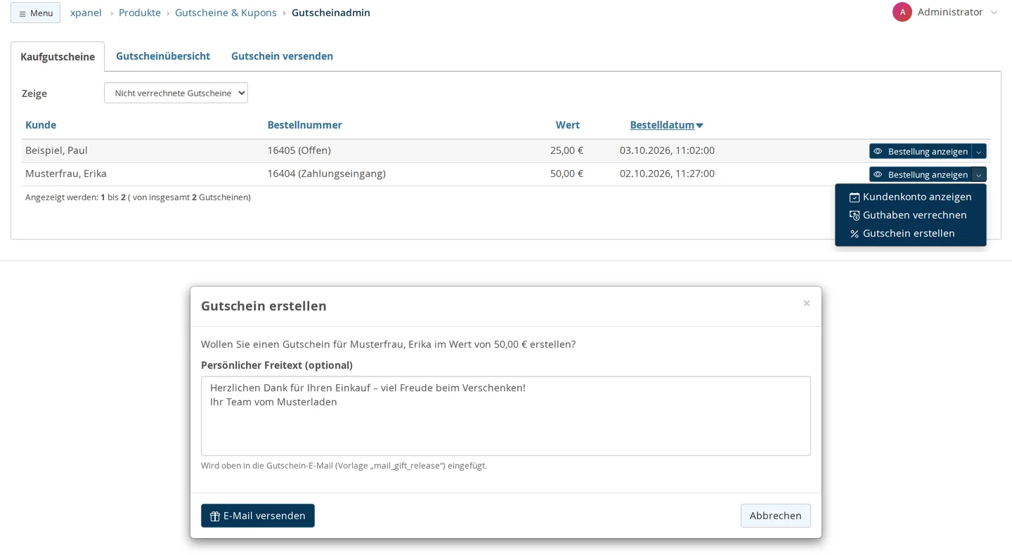Click the date 03.10.2026, 11:02:00
Screen dimensions: 1012x555
point(667,150)
